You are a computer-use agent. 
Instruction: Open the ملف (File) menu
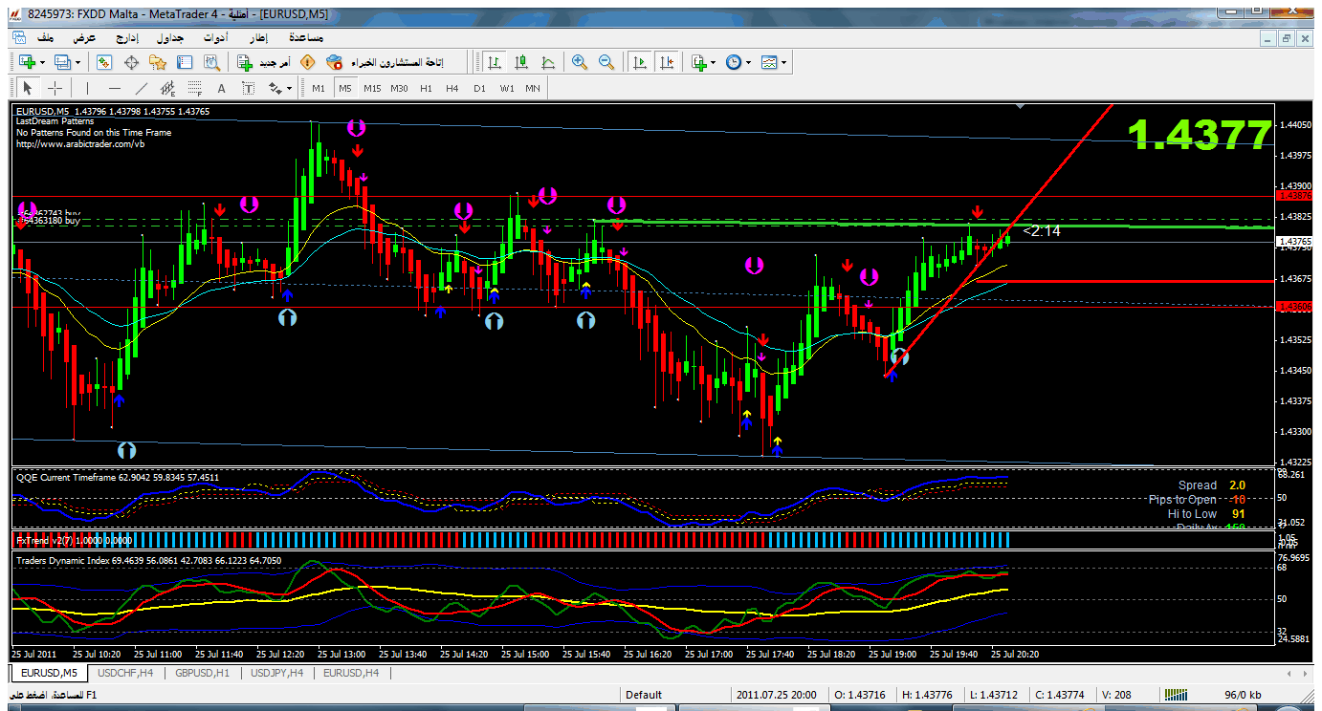click(x=45, y=37)
